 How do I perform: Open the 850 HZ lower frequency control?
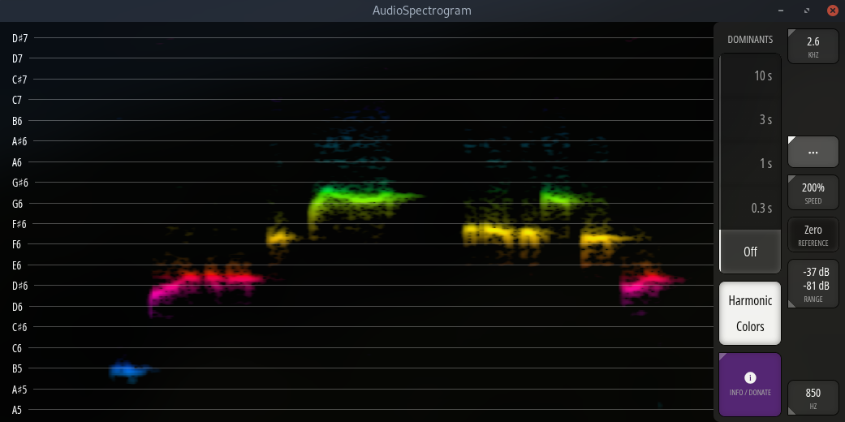point(813,398)
